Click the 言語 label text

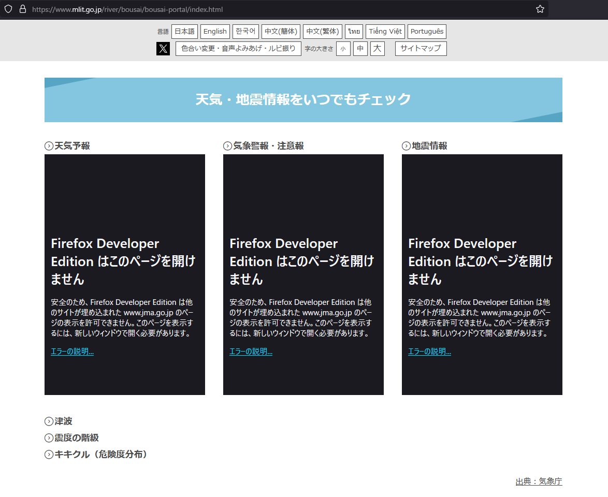[x=163, y=32]
